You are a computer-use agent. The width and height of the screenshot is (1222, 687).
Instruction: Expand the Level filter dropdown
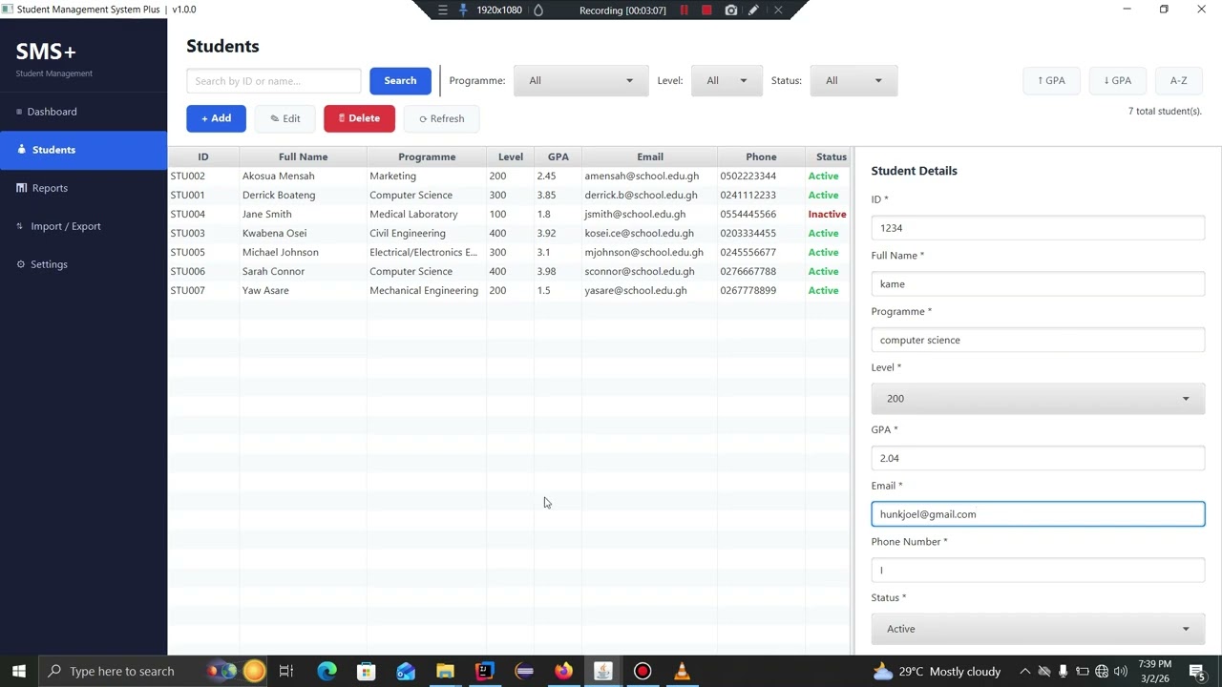click(x=727, y=81)
